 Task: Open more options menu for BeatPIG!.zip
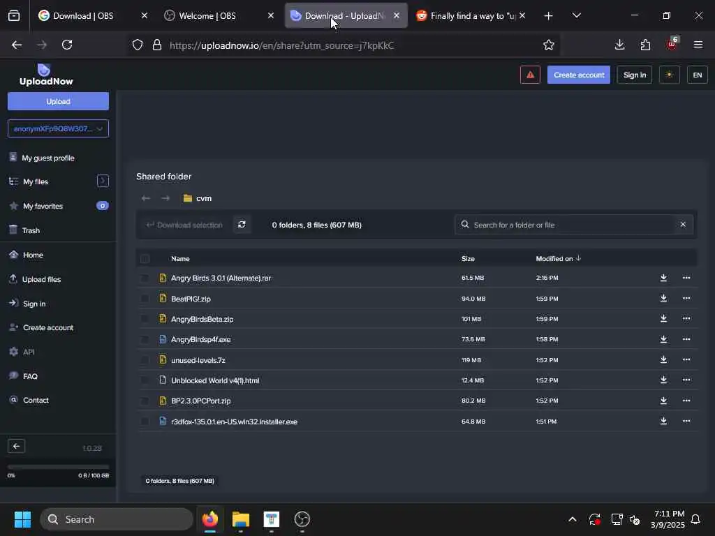click(x=686, y=298)
